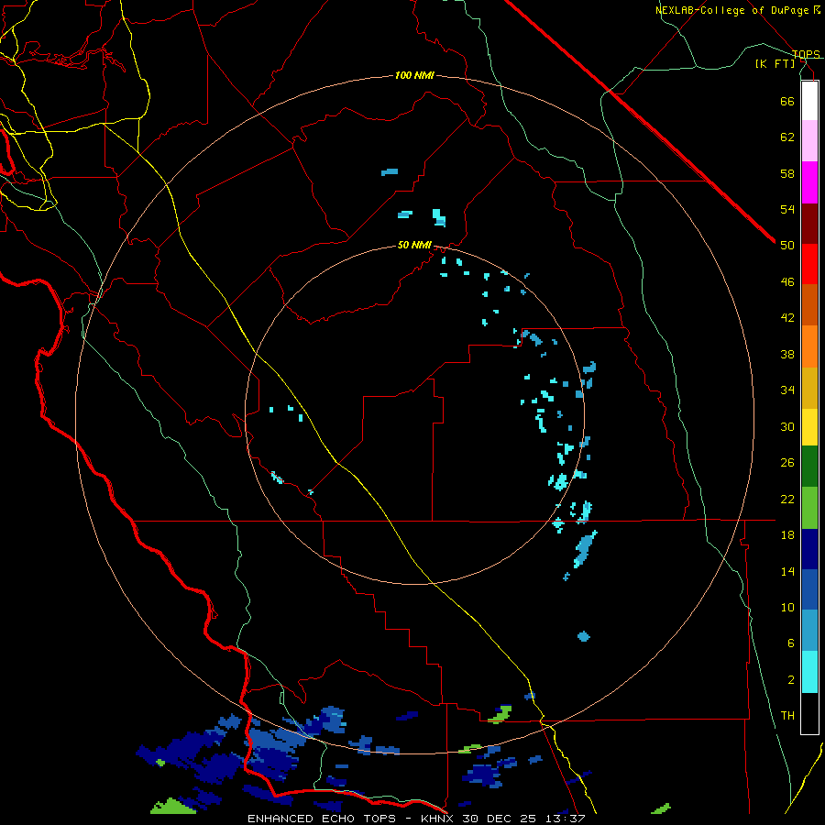Click the 'TH' legend label
Screen dimensions: 825x825
(787, 716)
